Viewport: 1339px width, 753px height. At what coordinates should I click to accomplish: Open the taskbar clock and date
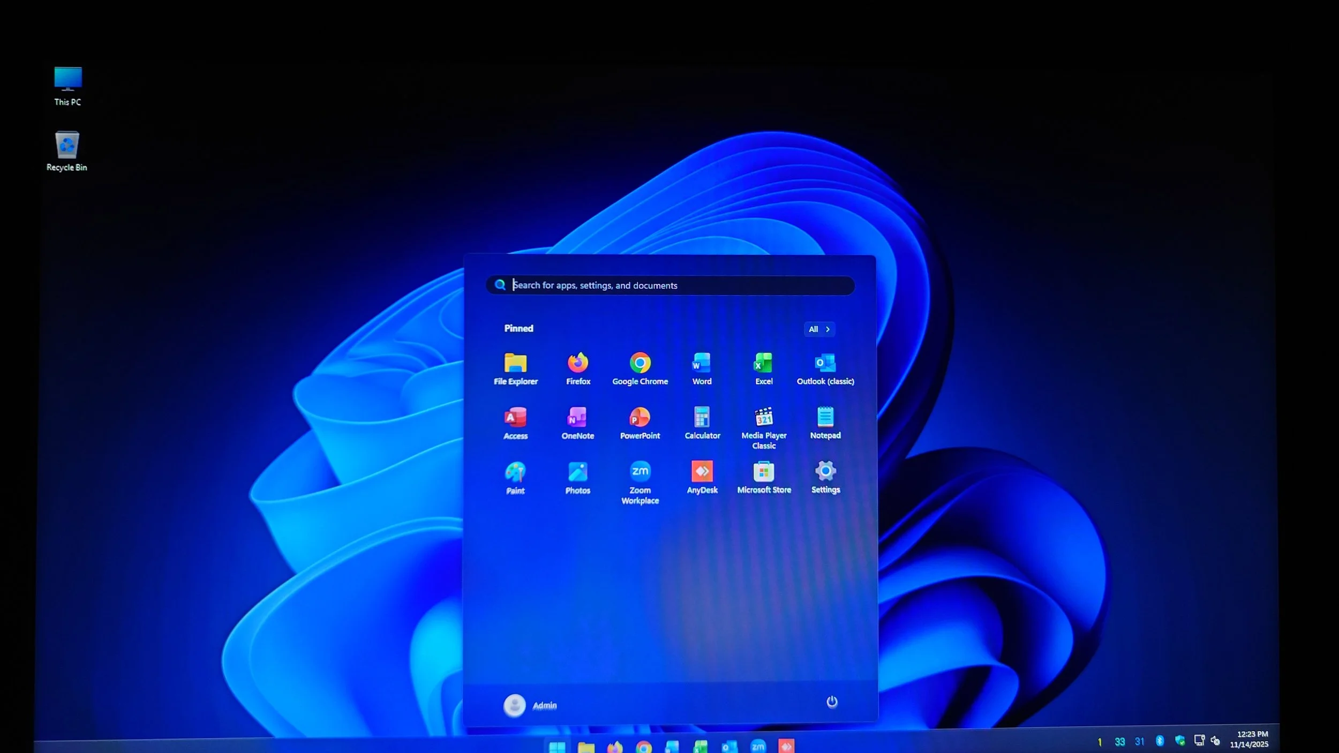[1248, 739]
